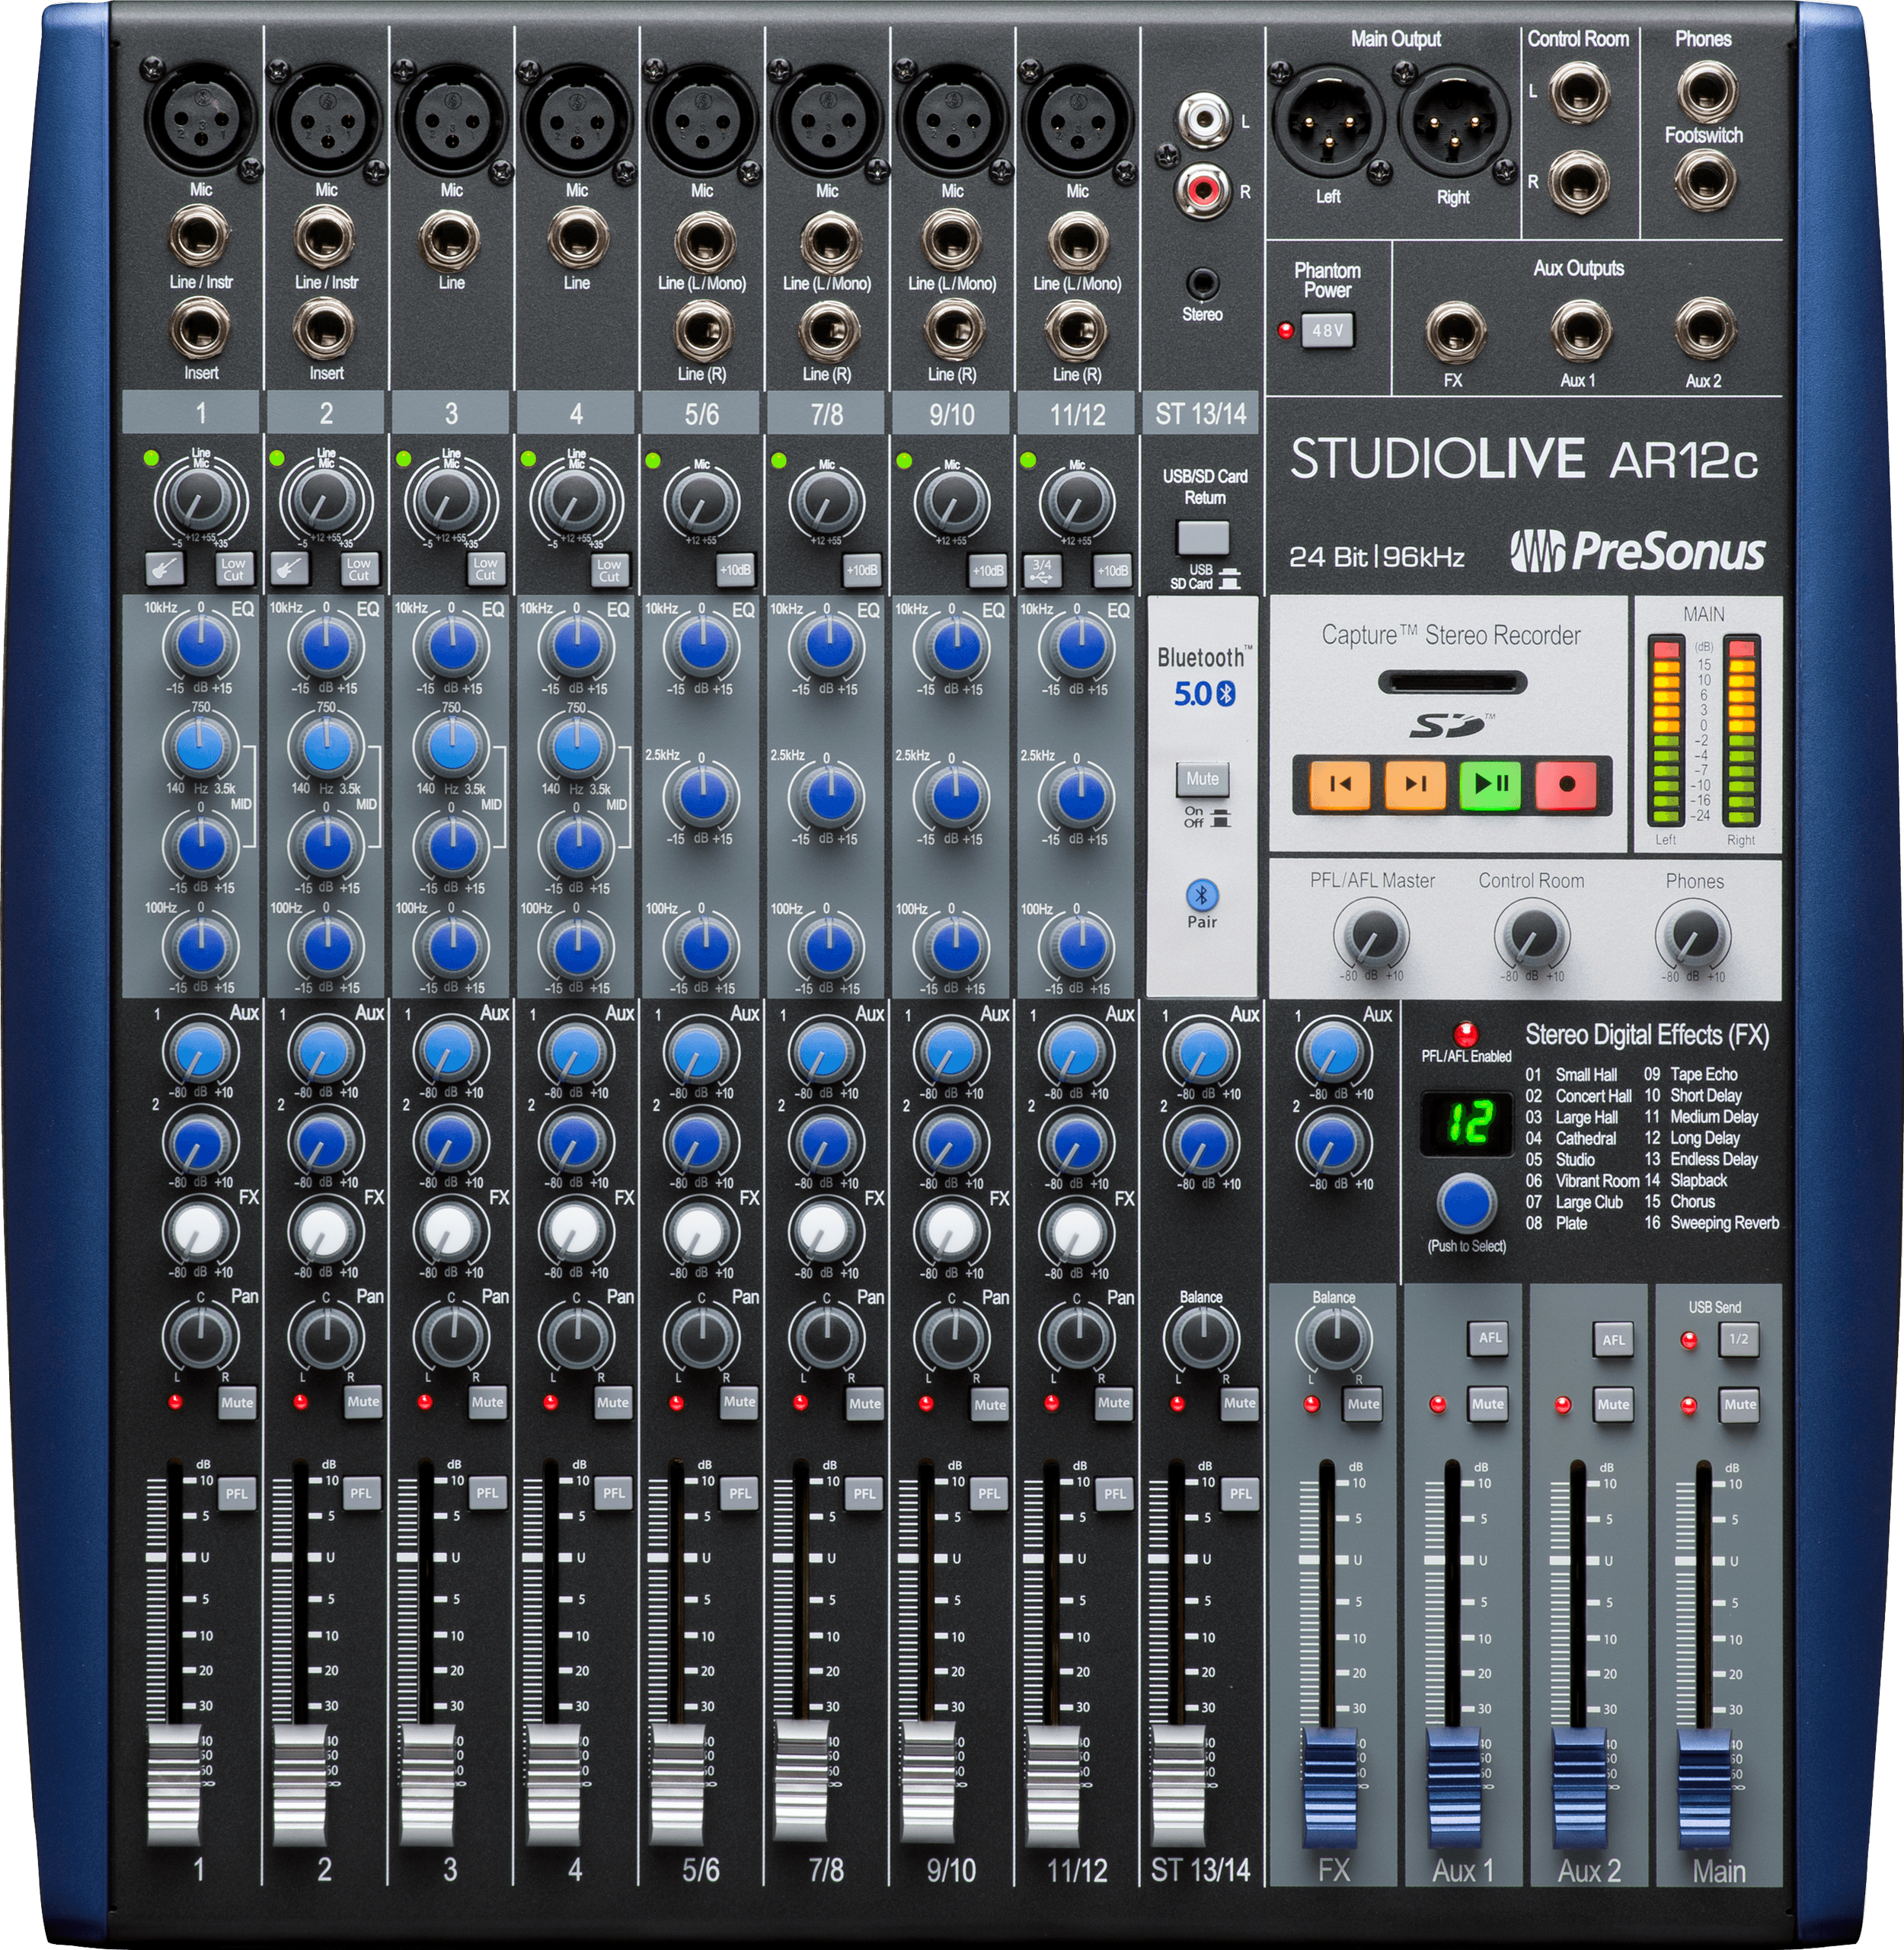1904x1950 pixels.
Task: Push the blue FX preset select knob
Action: (x=1466, y=1203)
